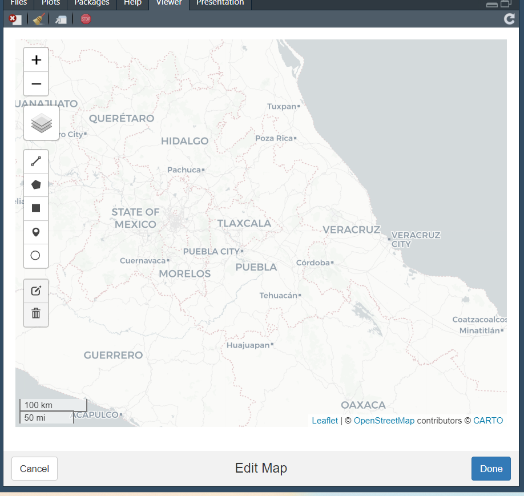The image size is (524, 496).
Task: Refresh the viewer pane
Action: [x=509, y=19]
